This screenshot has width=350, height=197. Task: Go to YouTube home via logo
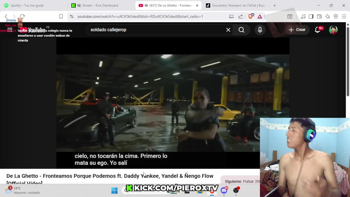tap(32, 30)
